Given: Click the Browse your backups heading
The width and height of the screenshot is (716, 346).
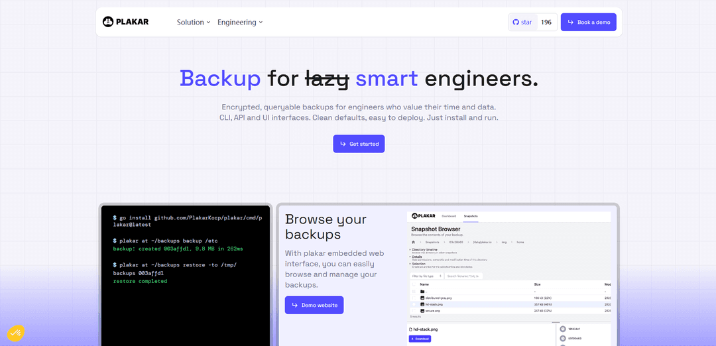Looking at the screenshot, I should (x=326, y=227).
